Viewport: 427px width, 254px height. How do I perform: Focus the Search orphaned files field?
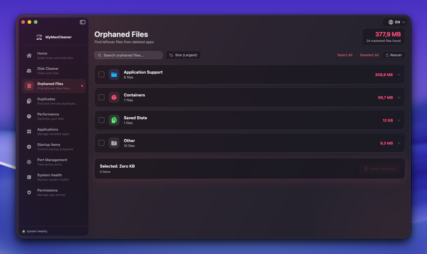128,55
